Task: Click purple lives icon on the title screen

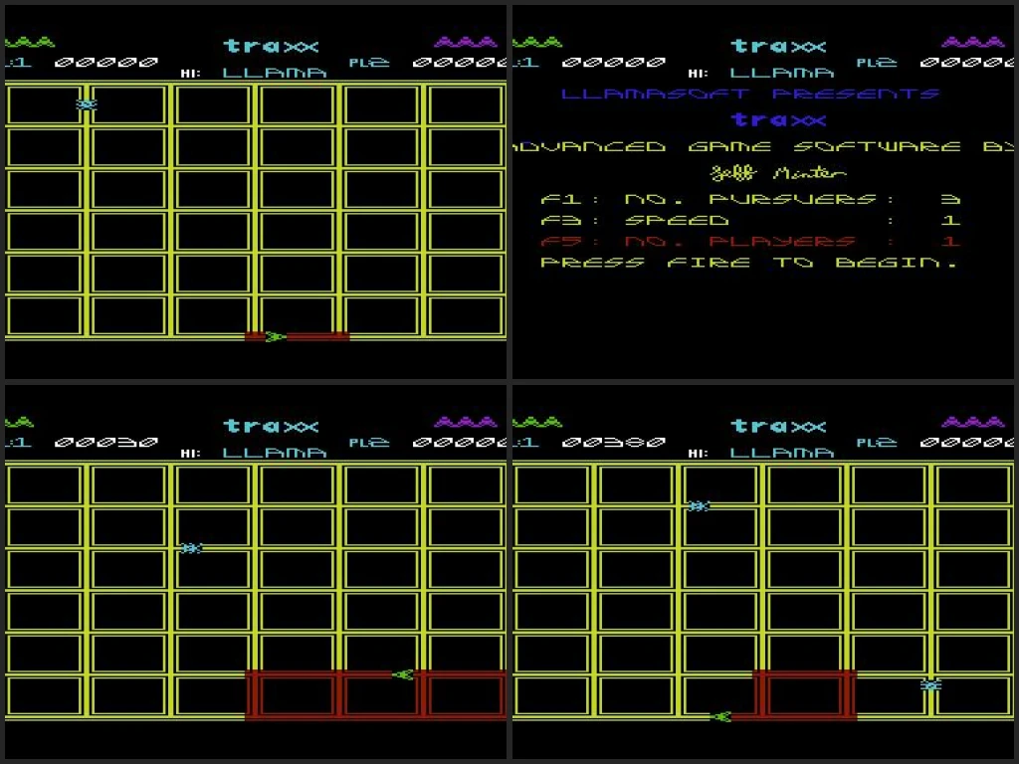Action: tap(972, 43)
